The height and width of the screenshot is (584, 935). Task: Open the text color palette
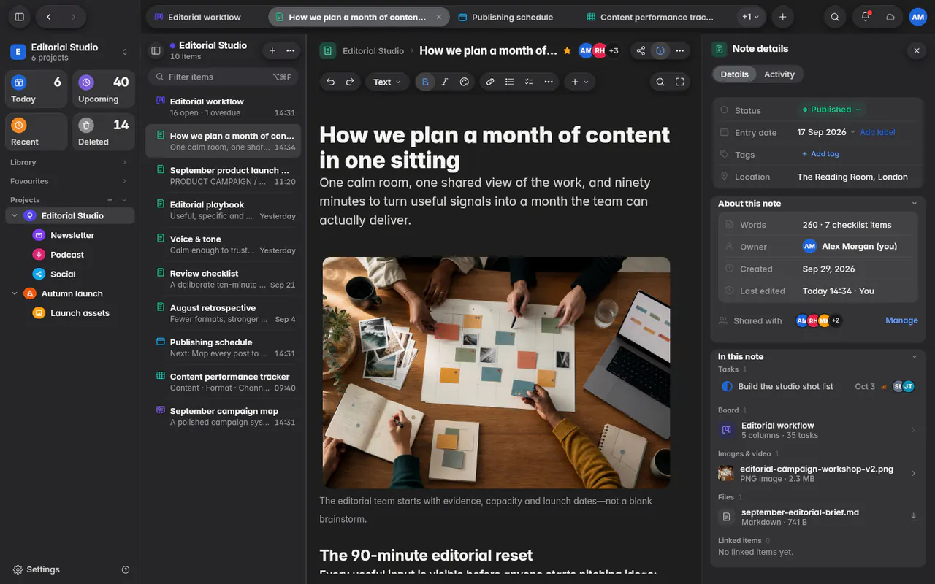[x=464, y=82]
